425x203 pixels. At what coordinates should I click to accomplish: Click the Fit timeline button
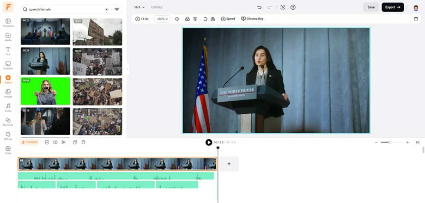click(x=417, y=143)
